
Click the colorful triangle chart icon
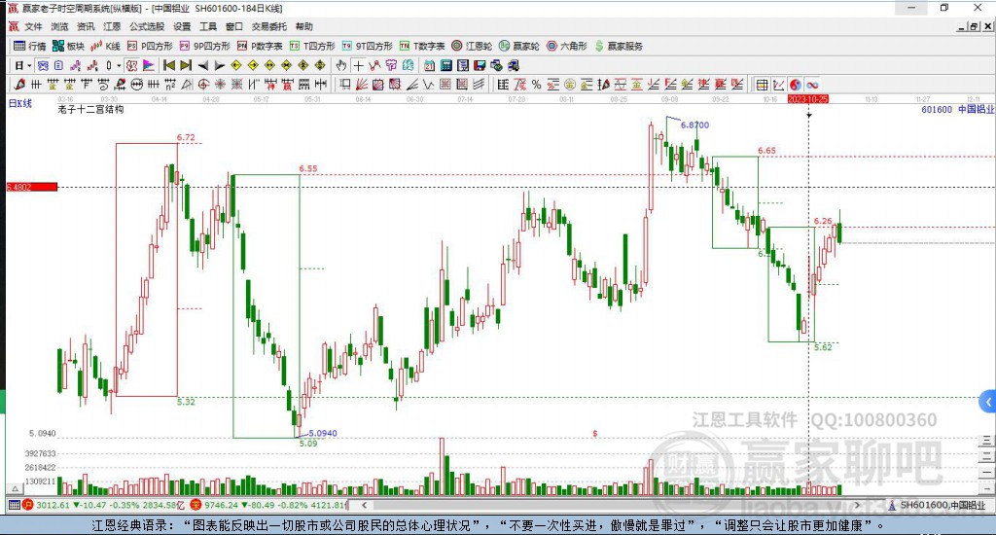point(149,65)
